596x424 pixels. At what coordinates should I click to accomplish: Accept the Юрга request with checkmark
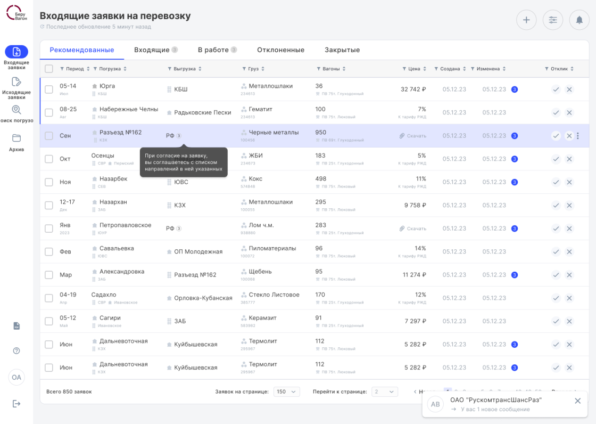556,89
